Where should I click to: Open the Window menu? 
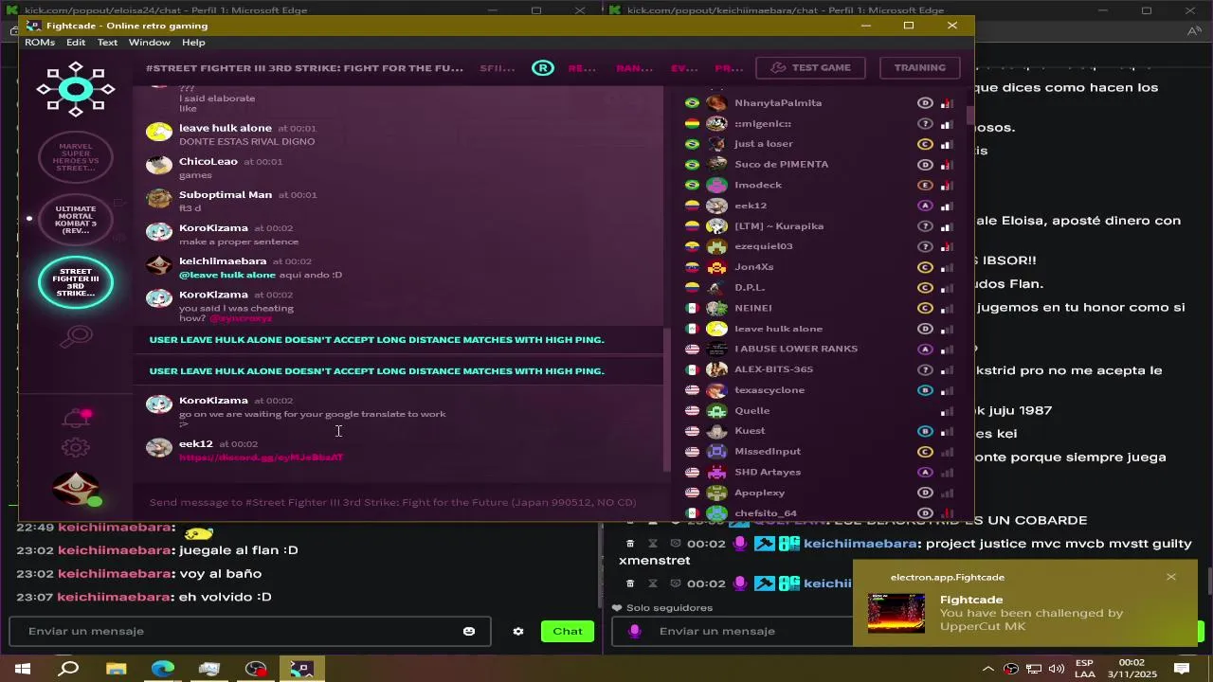click(150, 43)
